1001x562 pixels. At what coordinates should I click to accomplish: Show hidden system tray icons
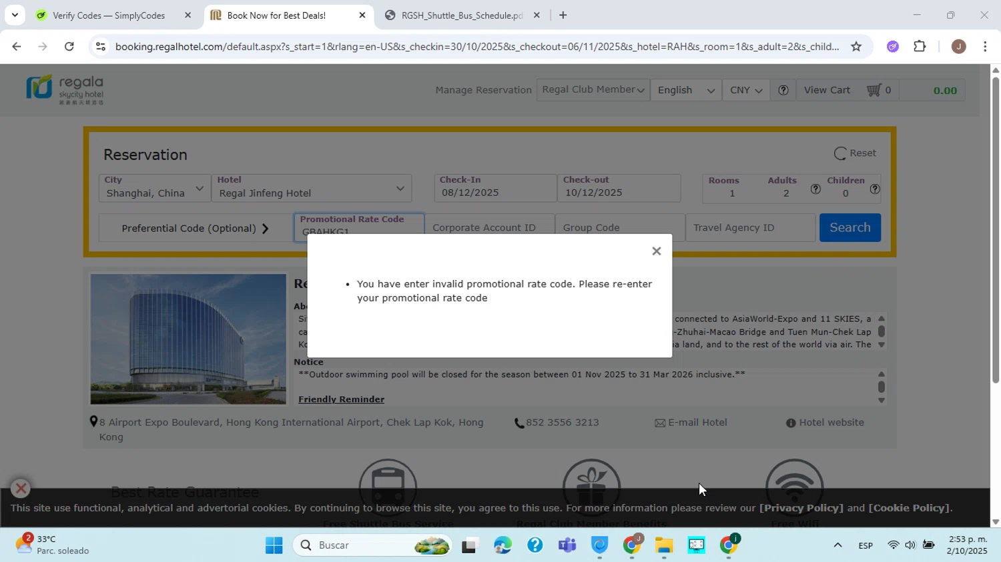click(x=838, y=545)
